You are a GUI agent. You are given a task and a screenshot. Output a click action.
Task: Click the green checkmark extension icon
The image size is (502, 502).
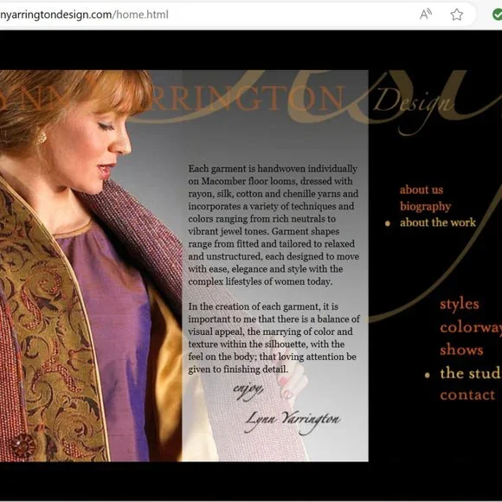[x=497, y=15]
